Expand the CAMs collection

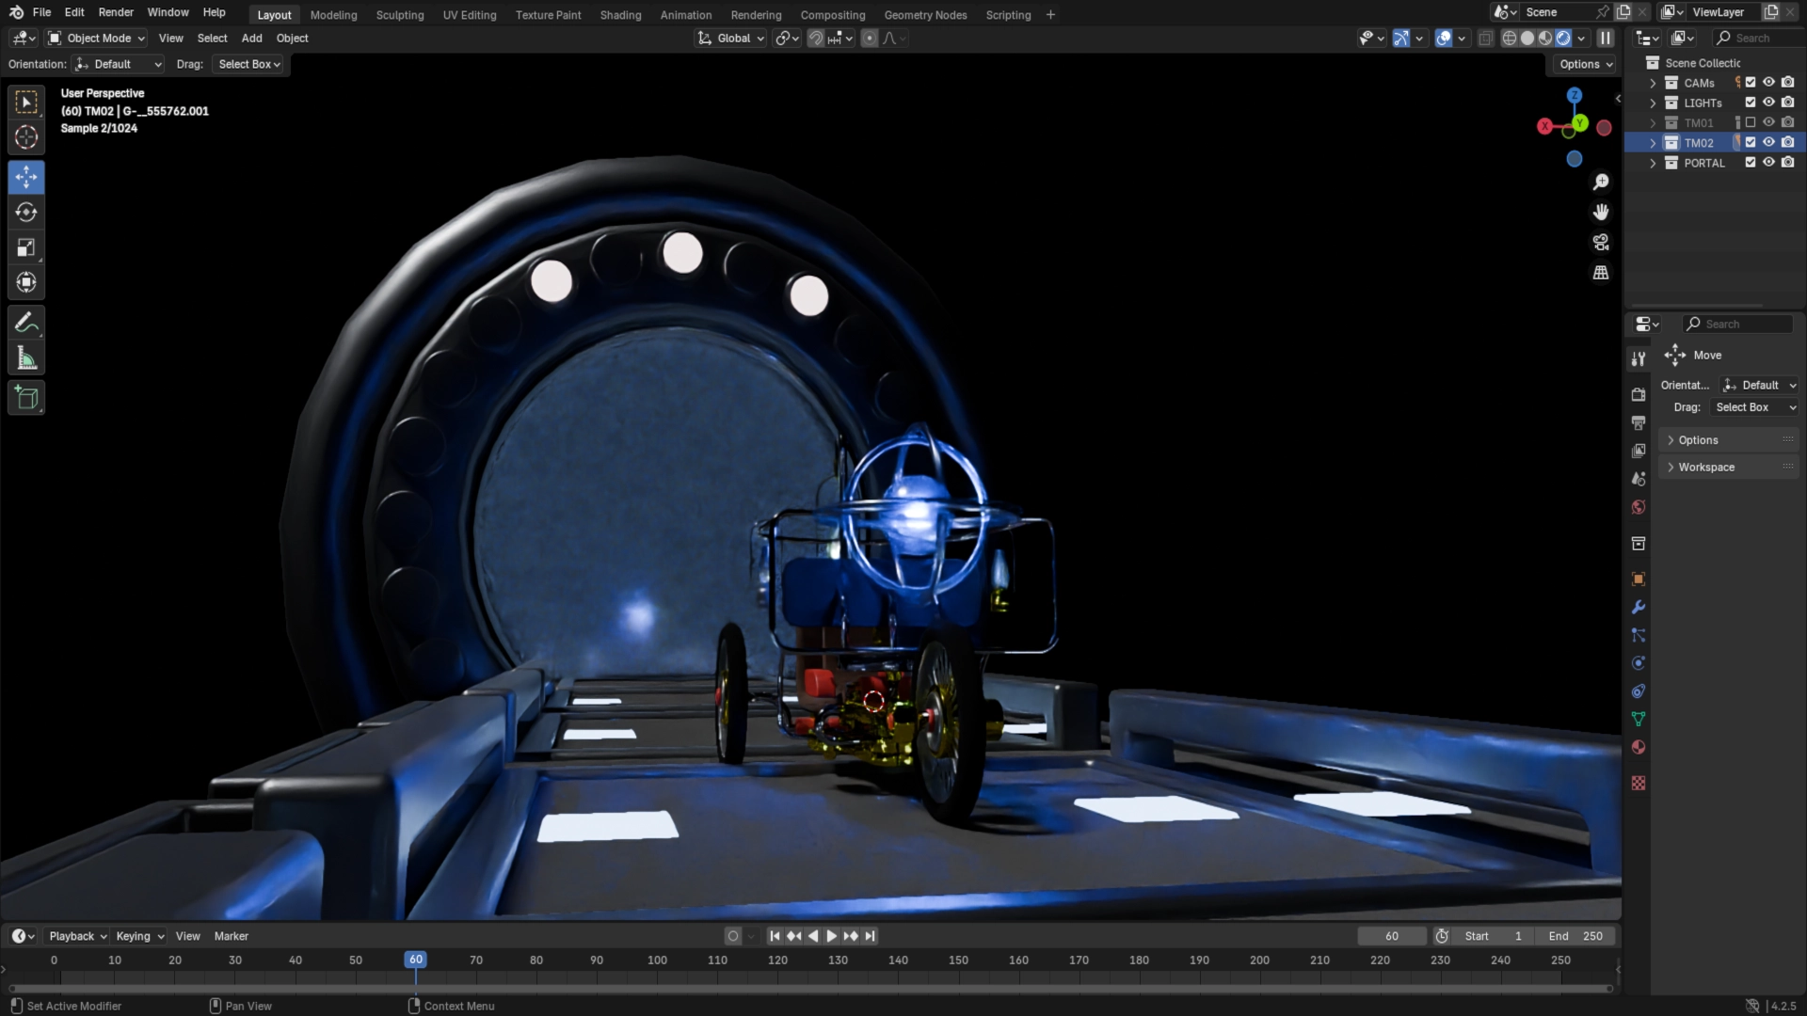coord(1653,83)
